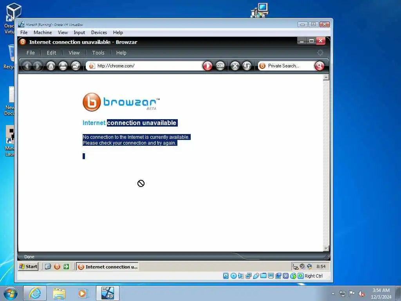Image resolution: width=401 pixels, height=301 pixels.
Task: Click the scroll up arrow in Browzar
Action: click(x=326, y=77)
